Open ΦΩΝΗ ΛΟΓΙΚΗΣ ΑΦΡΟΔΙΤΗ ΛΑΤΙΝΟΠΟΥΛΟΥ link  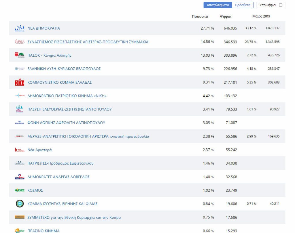coord(66,123)
